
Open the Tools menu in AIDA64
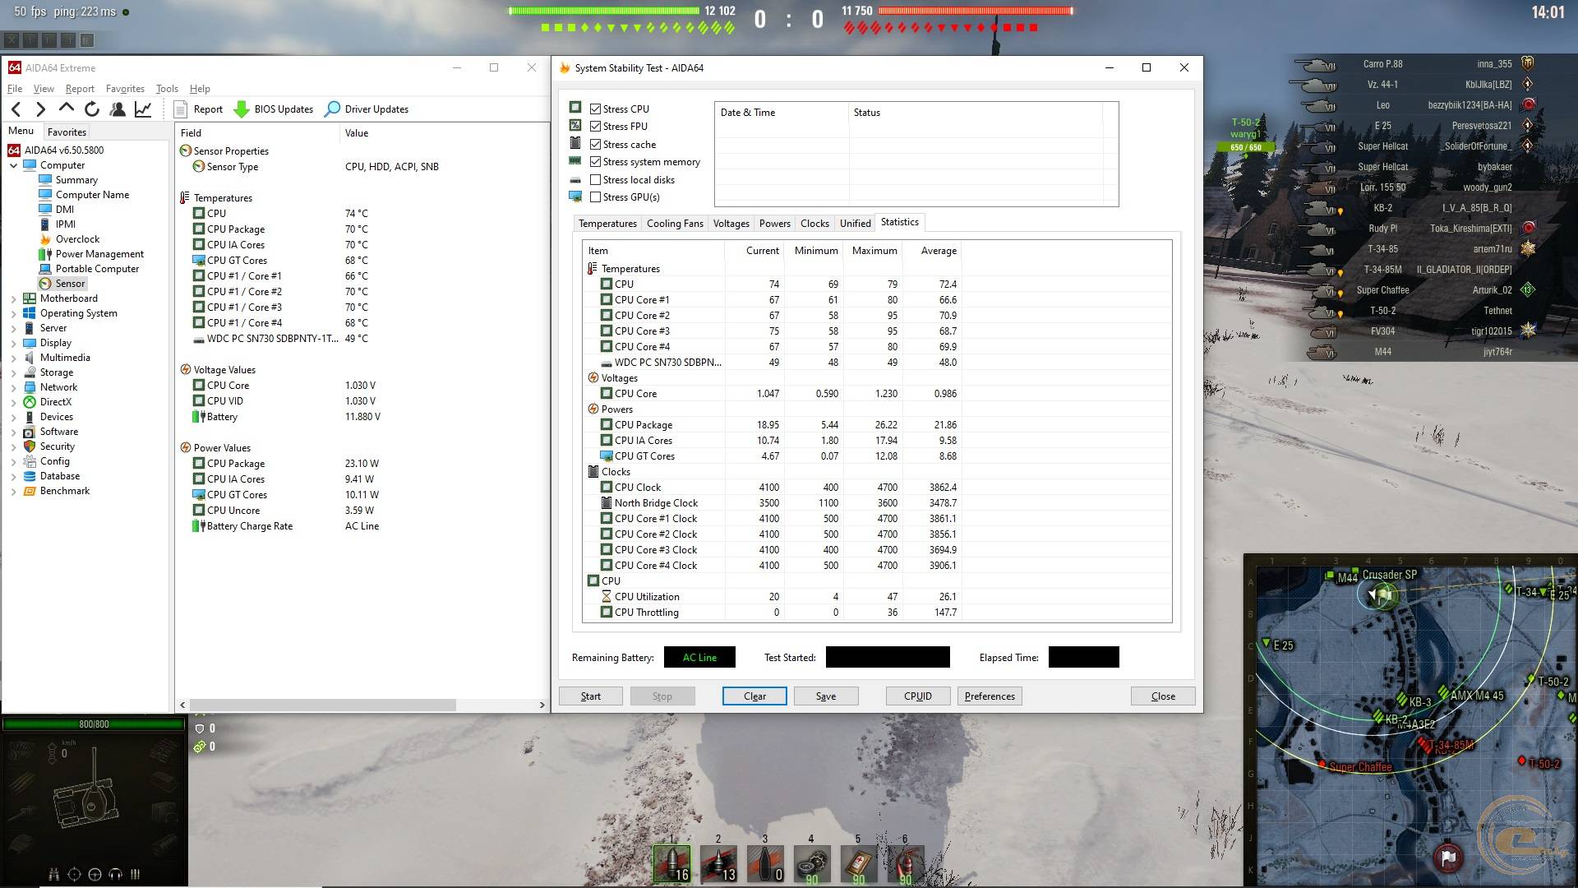(x=167, y=89)
